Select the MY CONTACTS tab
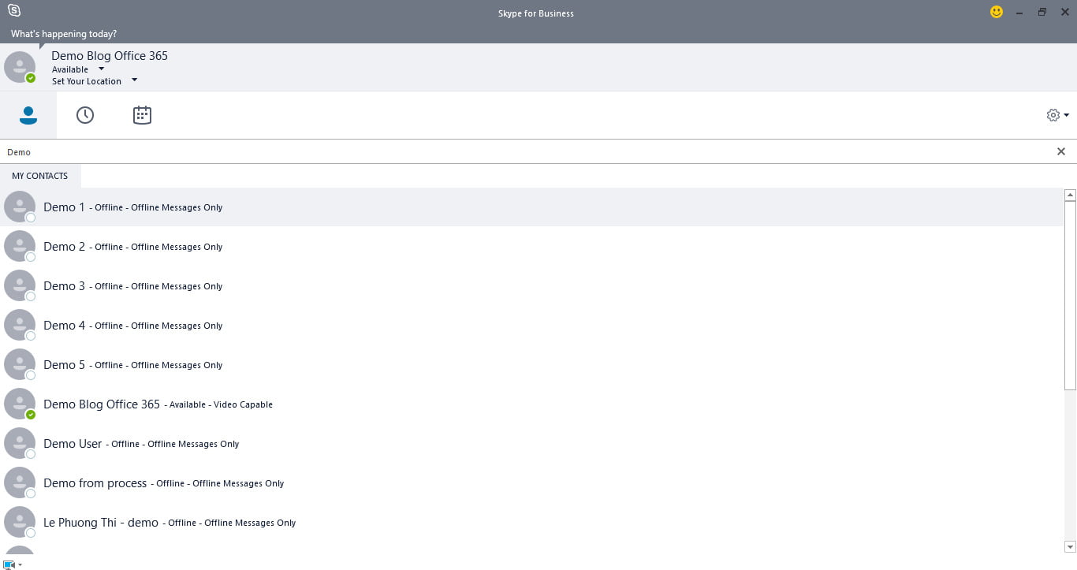Viewport: 1077px width, 570px height. (x=40, y=176)
